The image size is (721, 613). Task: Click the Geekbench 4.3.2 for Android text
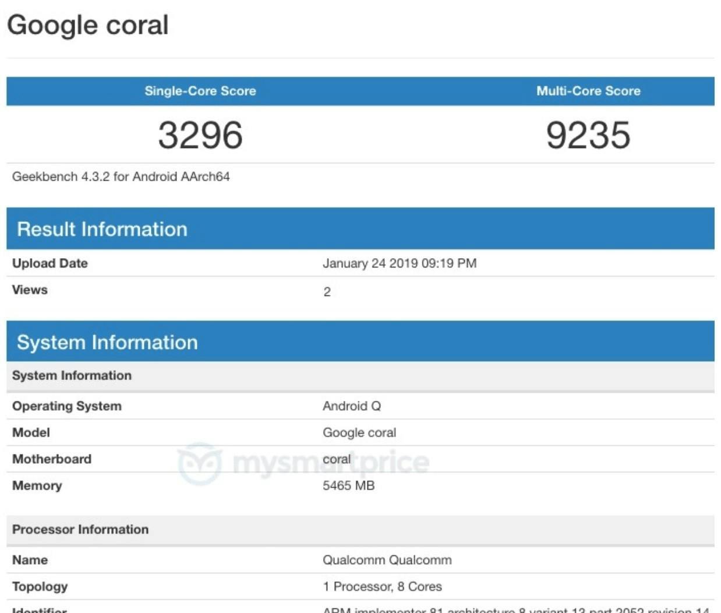121,177
